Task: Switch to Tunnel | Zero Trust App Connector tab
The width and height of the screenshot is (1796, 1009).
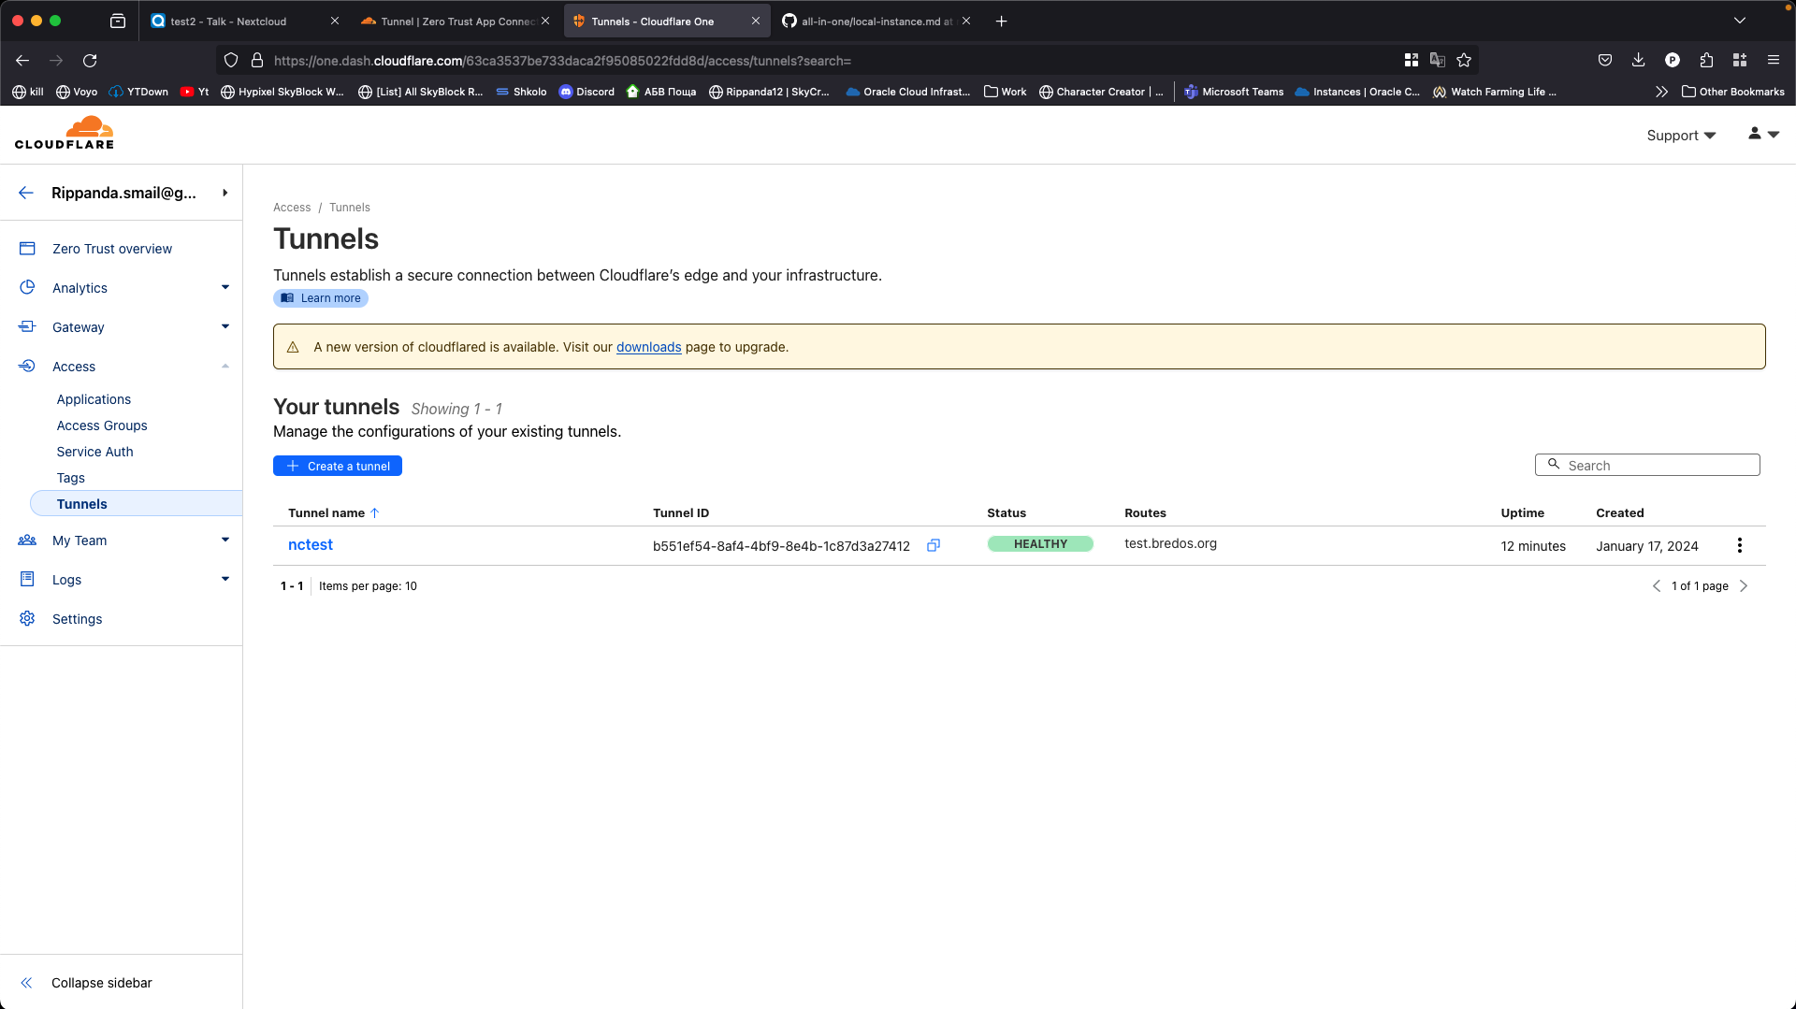Action: [456, 22]
